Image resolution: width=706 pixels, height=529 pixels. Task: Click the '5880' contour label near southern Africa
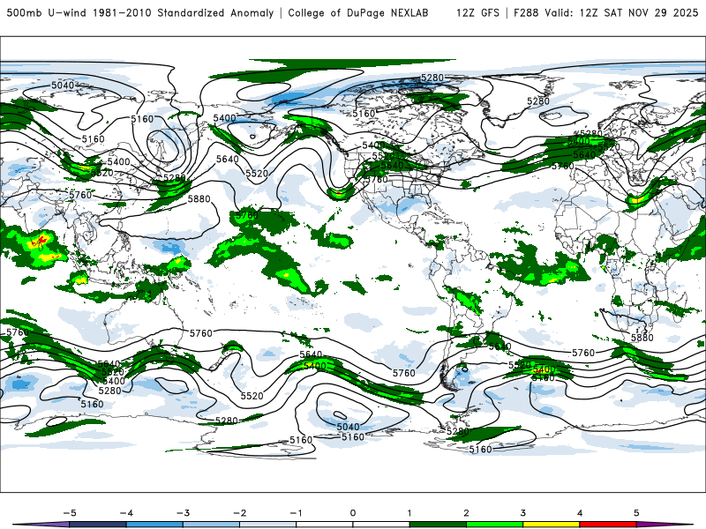click(x=642, y=338)
